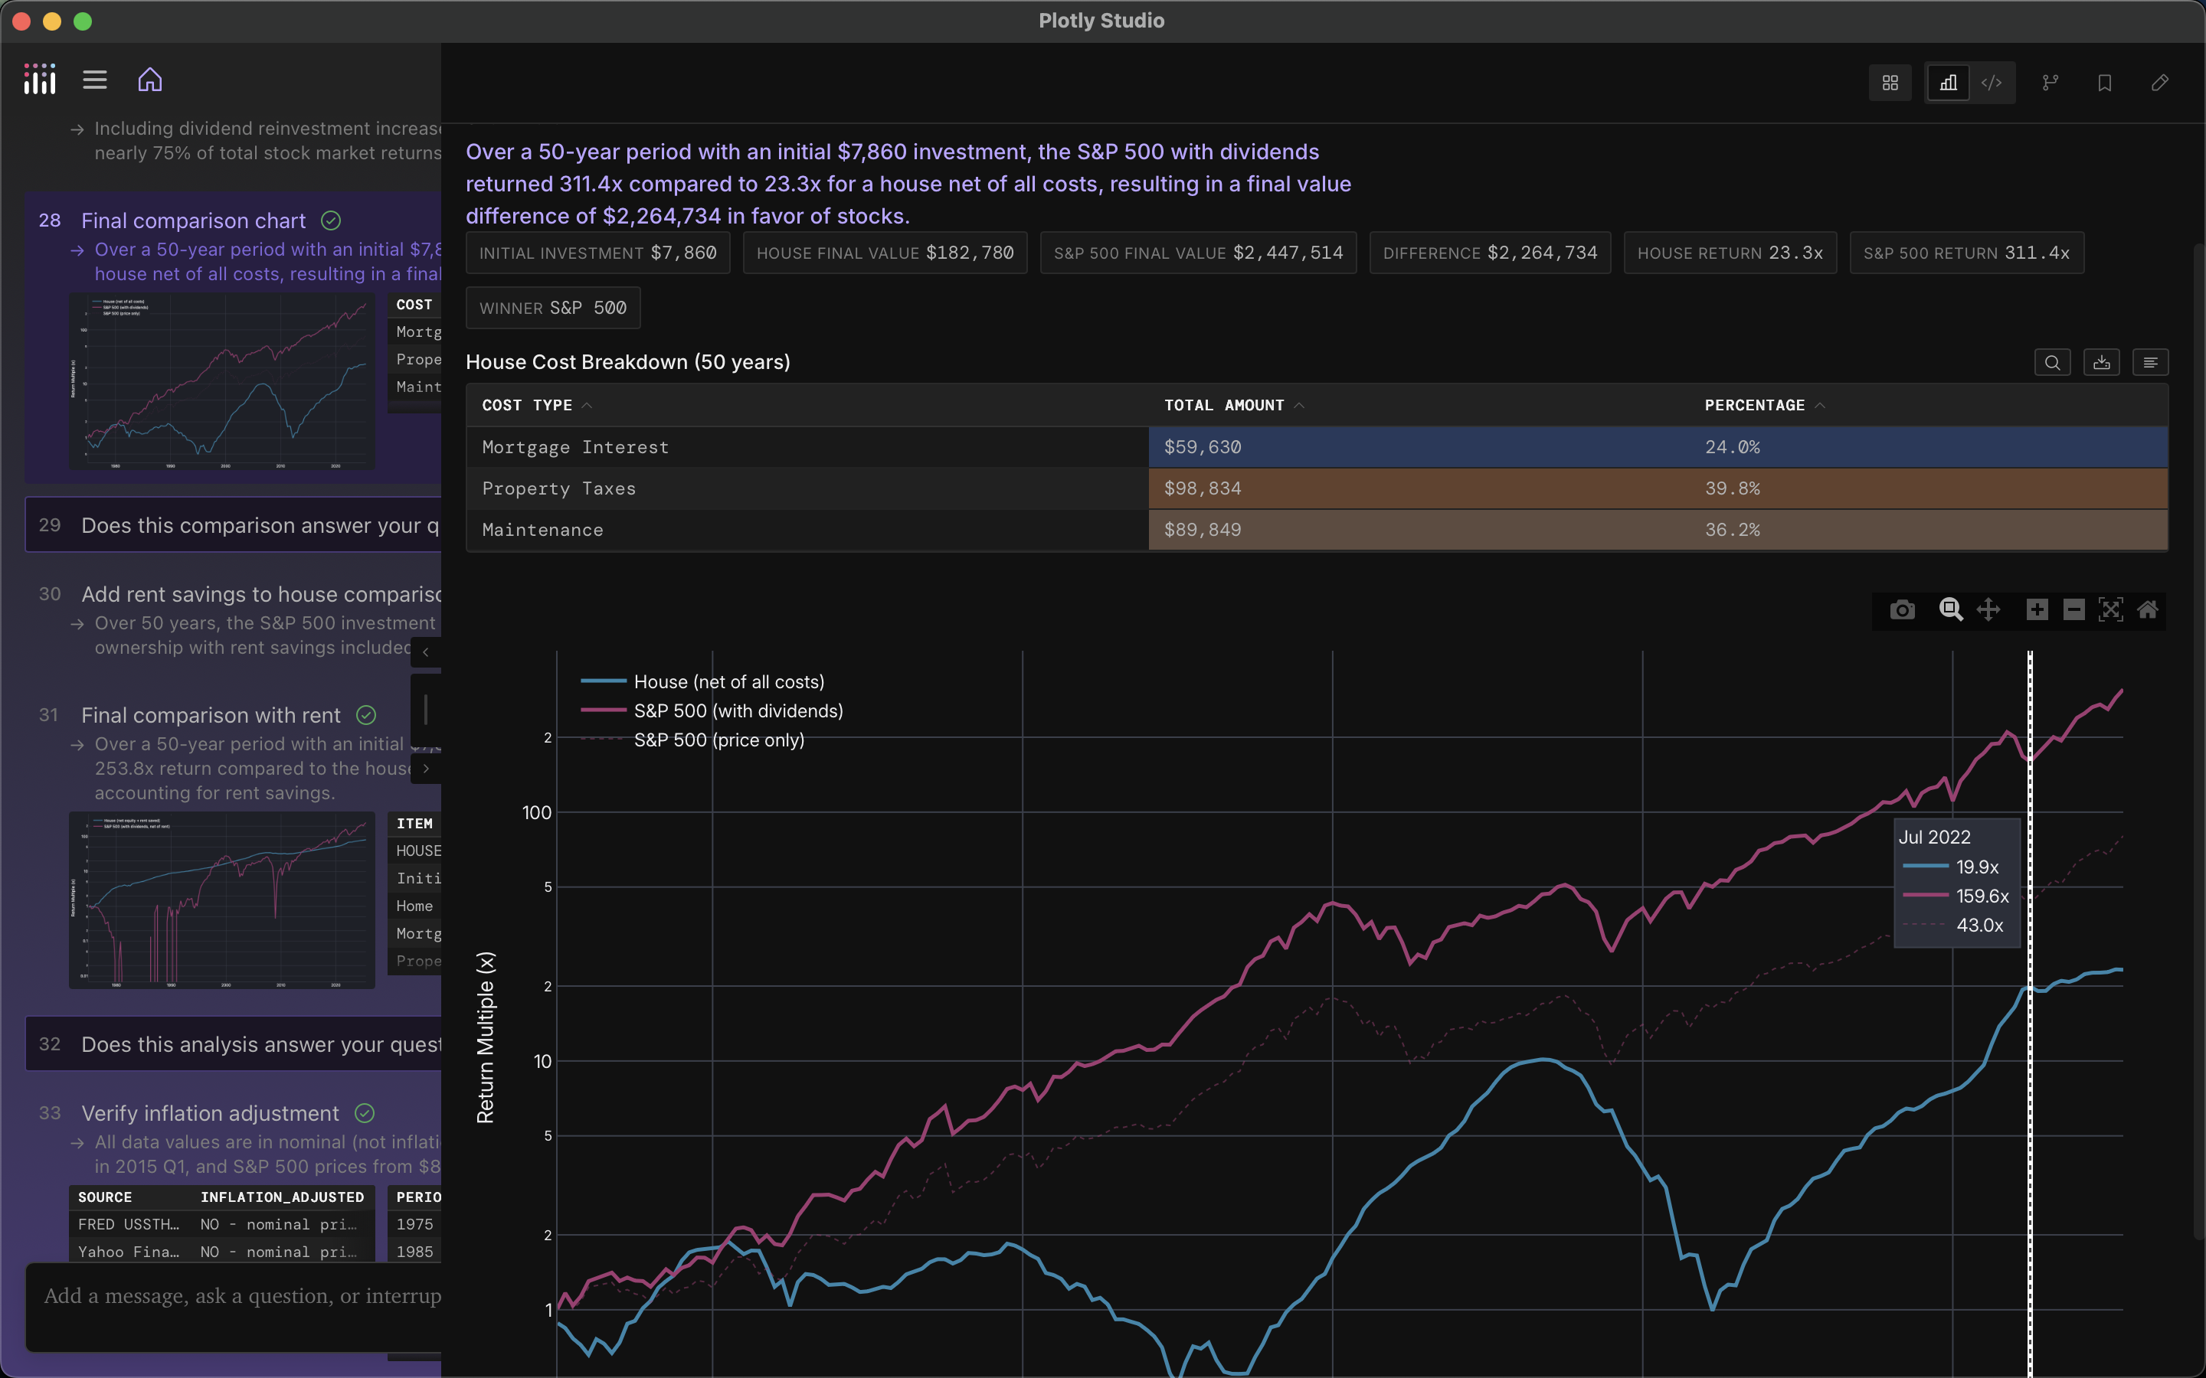Download plot as PNG camera icon

tap(1903, 609)
